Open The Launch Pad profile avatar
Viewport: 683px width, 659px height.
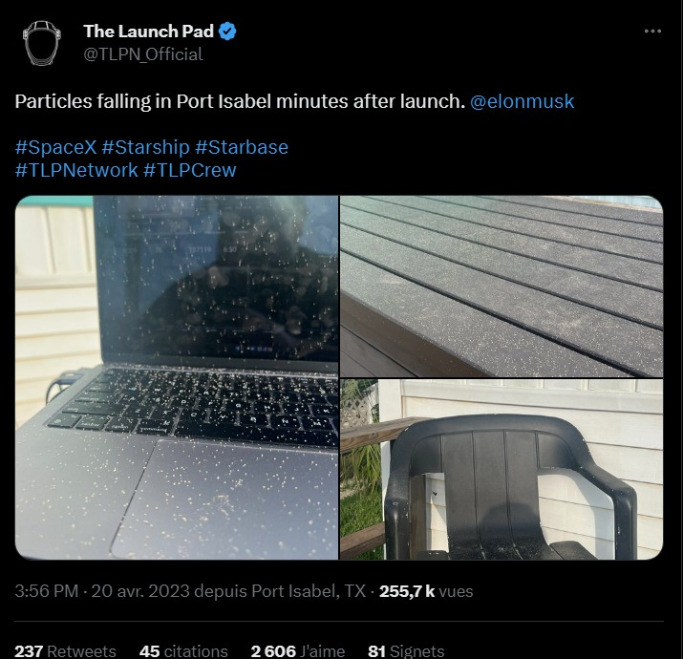point(42,43)
